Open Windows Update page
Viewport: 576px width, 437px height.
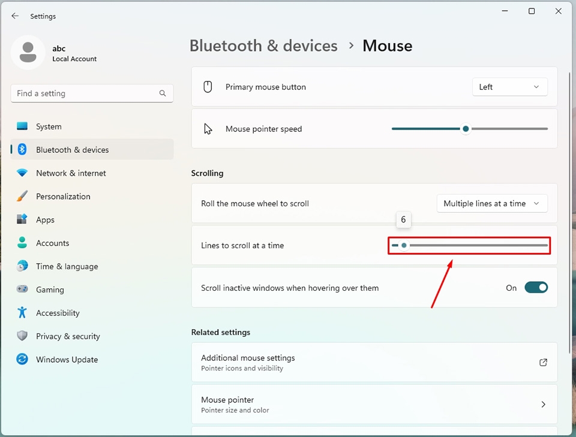92,359
